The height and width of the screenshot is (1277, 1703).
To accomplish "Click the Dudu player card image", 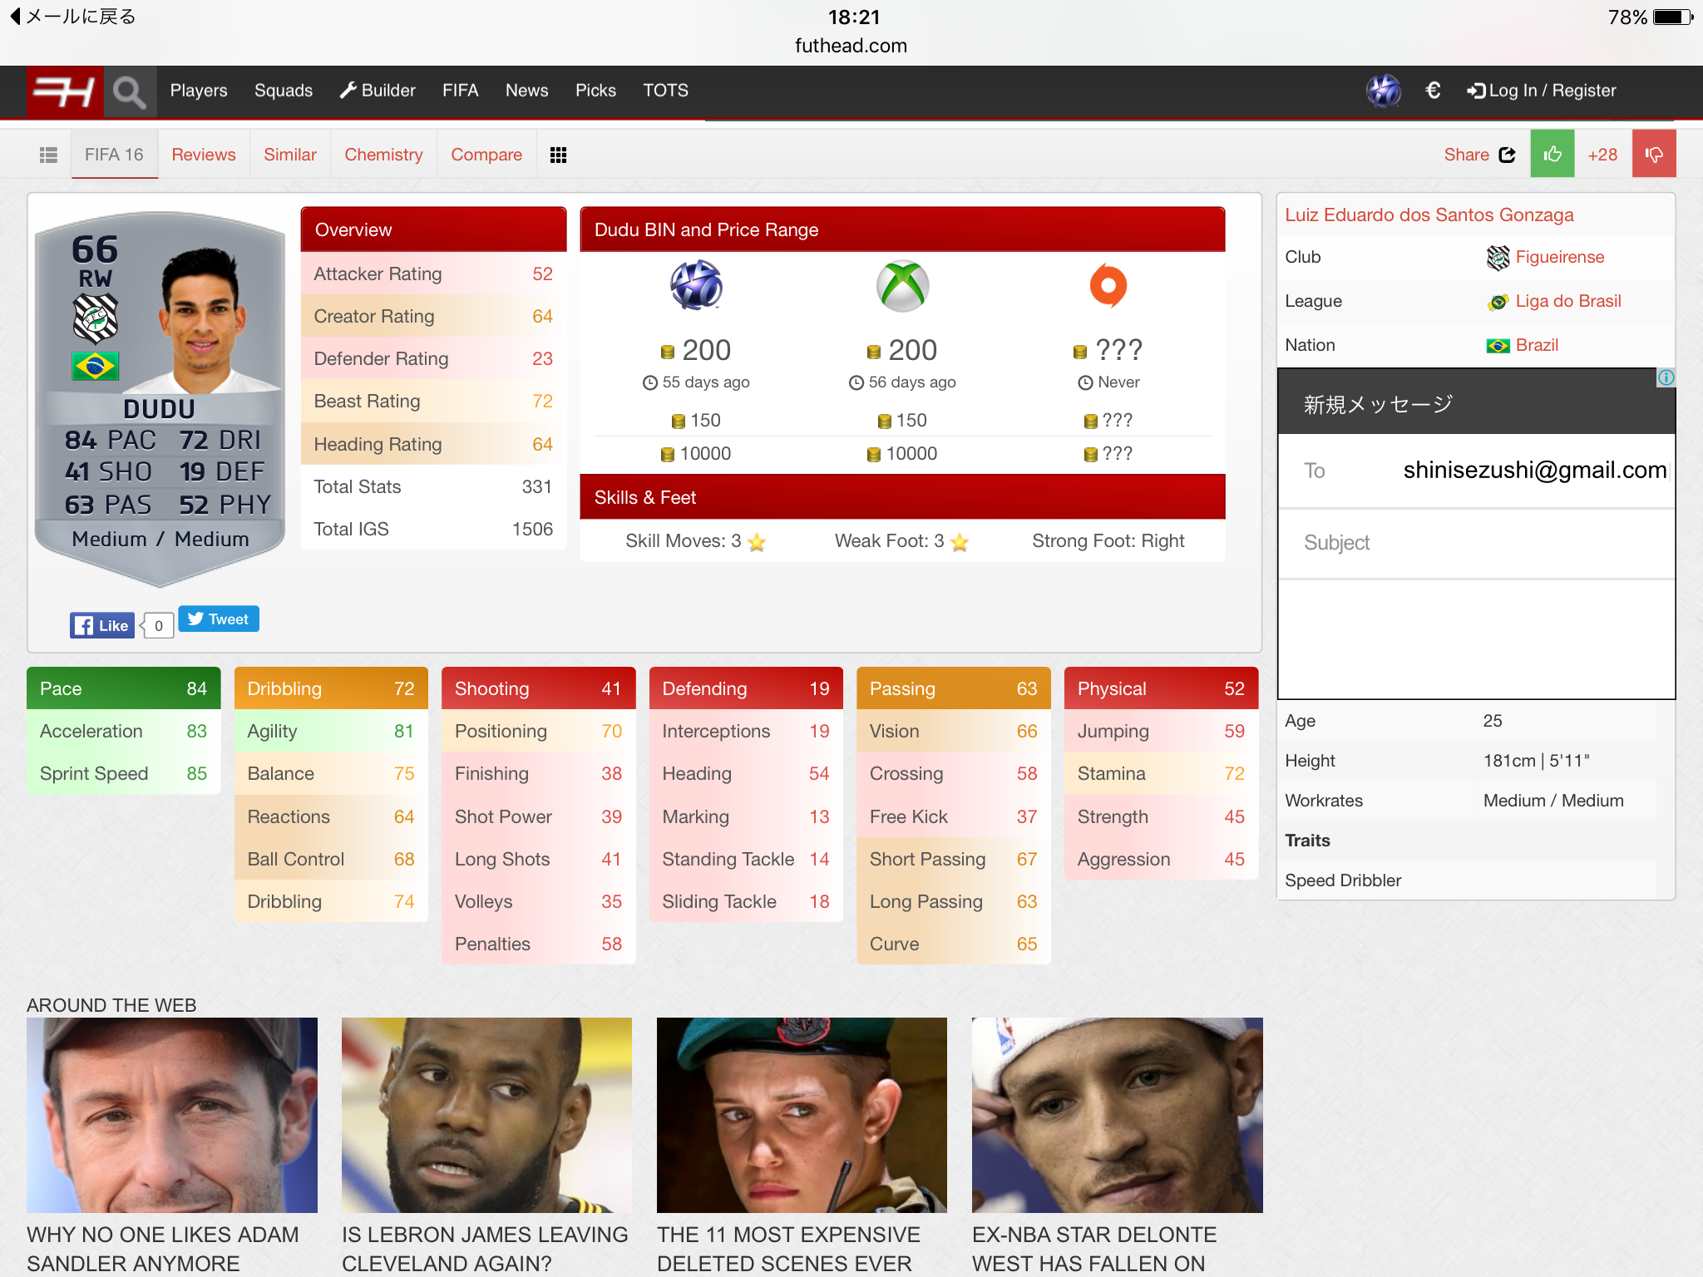I will click(160, 398).
